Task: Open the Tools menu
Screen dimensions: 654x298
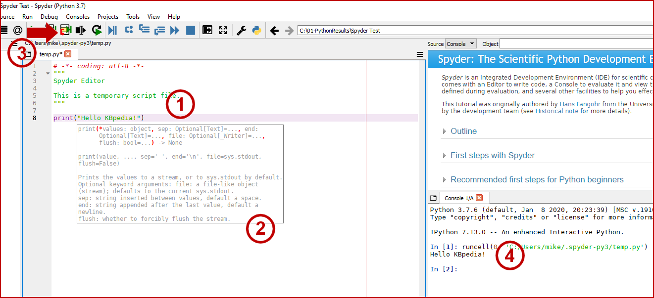Action: pos(133,17)
